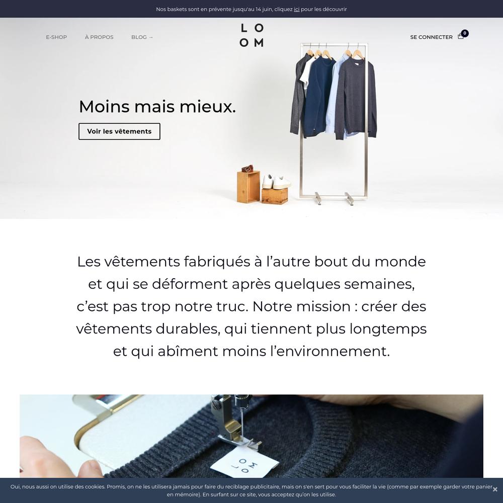Dismiss the cookie notice with the X
Viewport: 503px width, 503px height.
[495, 489]
